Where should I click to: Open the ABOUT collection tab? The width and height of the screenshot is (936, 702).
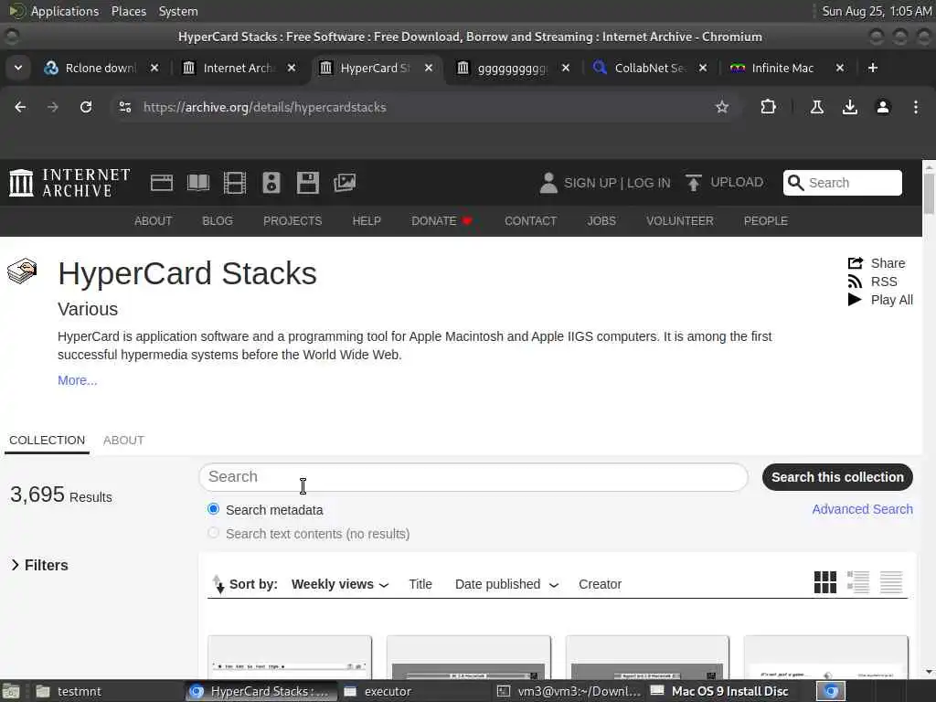tap(123, 441)
